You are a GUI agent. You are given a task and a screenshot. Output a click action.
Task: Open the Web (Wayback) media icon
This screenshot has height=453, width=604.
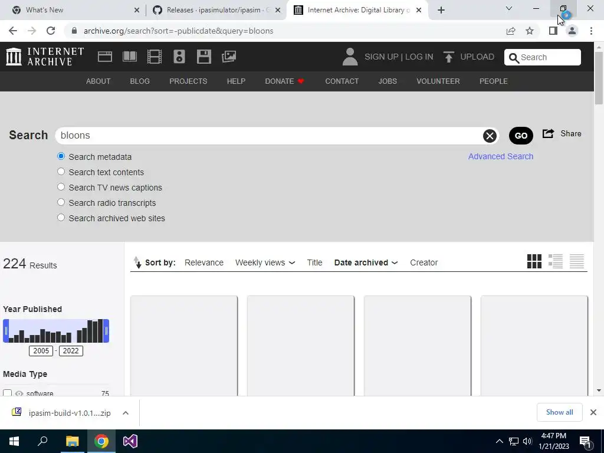tap(105, 57)
